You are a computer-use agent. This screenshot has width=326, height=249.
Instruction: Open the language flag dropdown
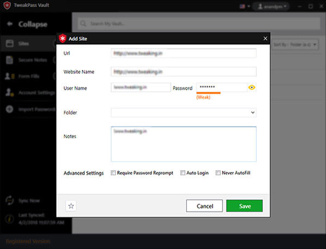click(244, 7)
